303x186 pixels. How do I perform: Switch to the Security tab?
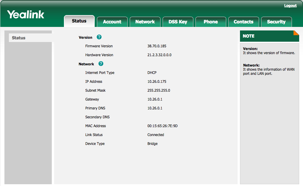tap(276, 22)
